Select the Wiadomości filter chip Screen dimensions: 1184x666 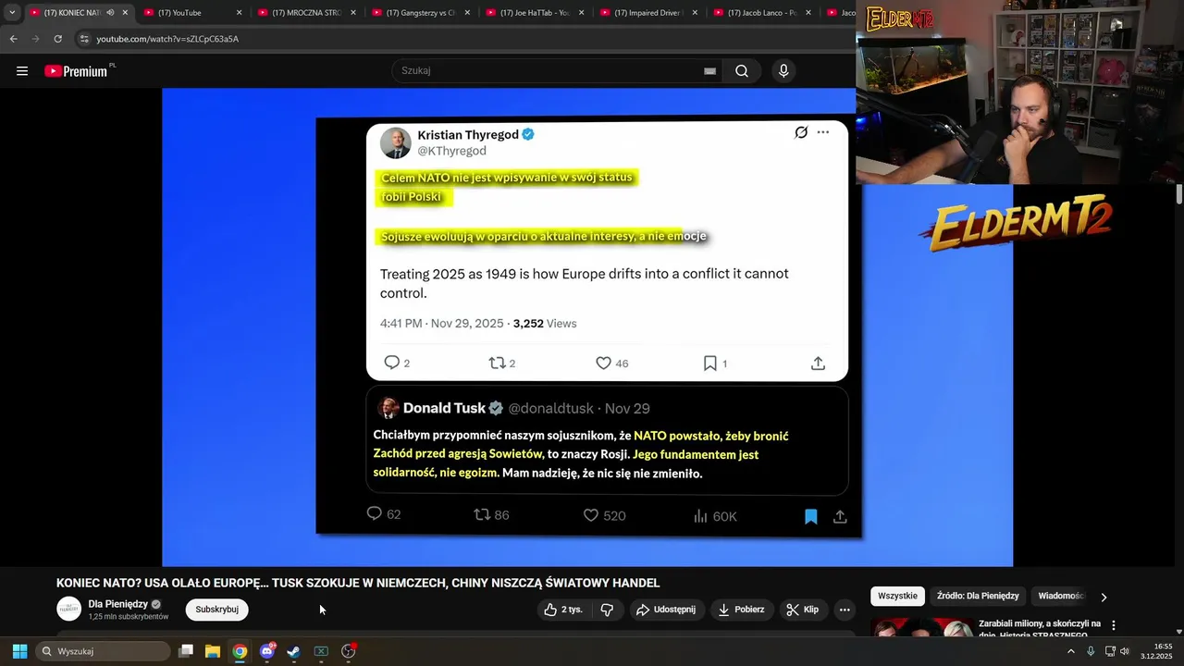tap(1060, 597)
